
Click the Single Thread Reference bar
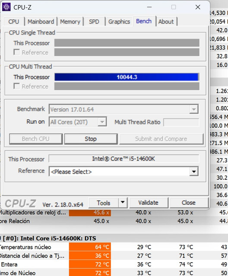click(x=127, y=52)
